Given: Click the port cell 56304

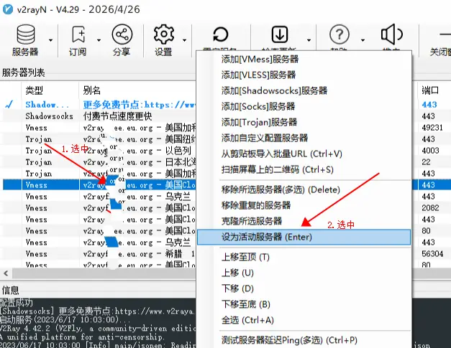Looking at the screenshot, I should [432, 254].
